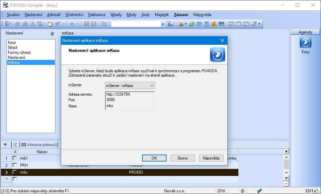Open the Nastavení menu in the menu bar

click(33, 15)
